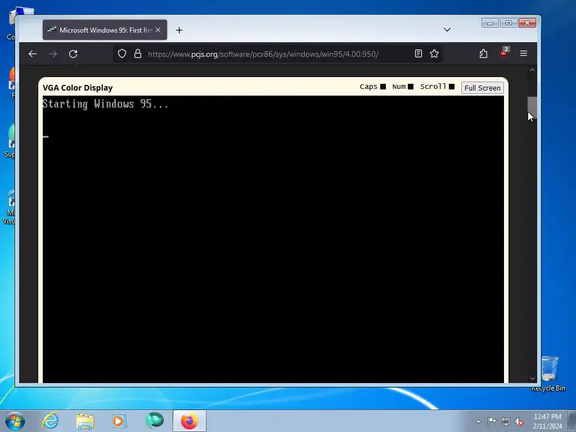Open the clock showing 12:47 PM

tap(547, 421)
